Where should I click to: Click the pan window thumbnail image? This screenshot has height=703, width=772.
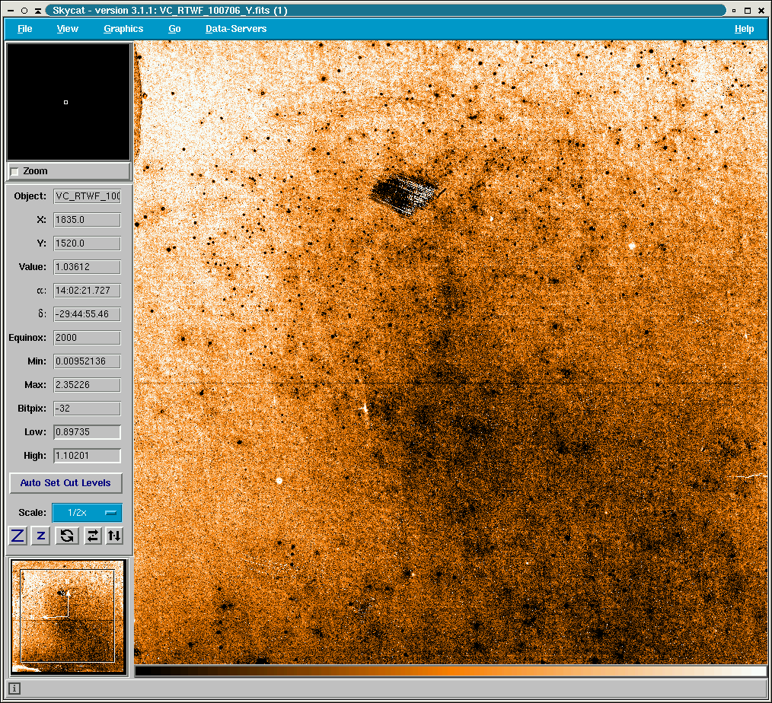tap(68, 616)
